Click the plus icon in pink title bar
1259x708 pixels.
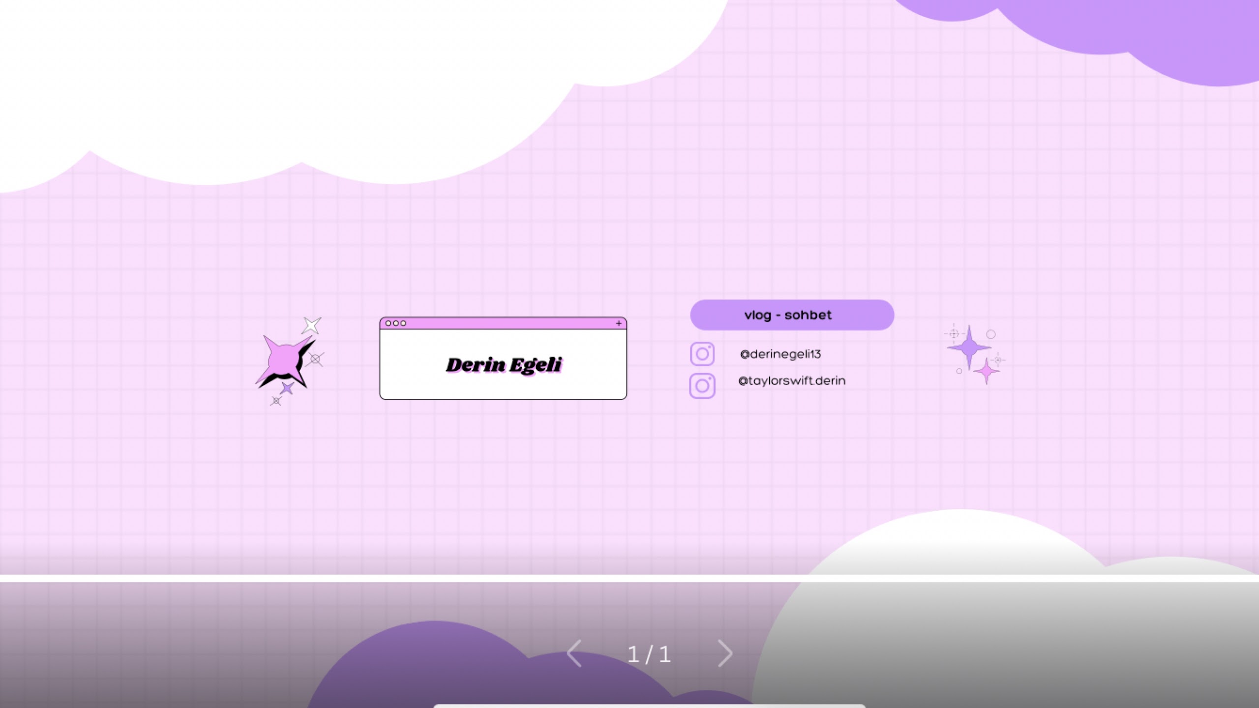[x=619, y=323]
